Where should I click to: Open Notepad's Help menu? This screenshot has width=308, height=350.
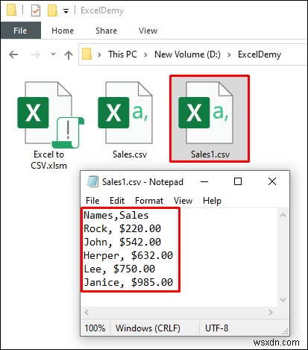coord(212,201)
